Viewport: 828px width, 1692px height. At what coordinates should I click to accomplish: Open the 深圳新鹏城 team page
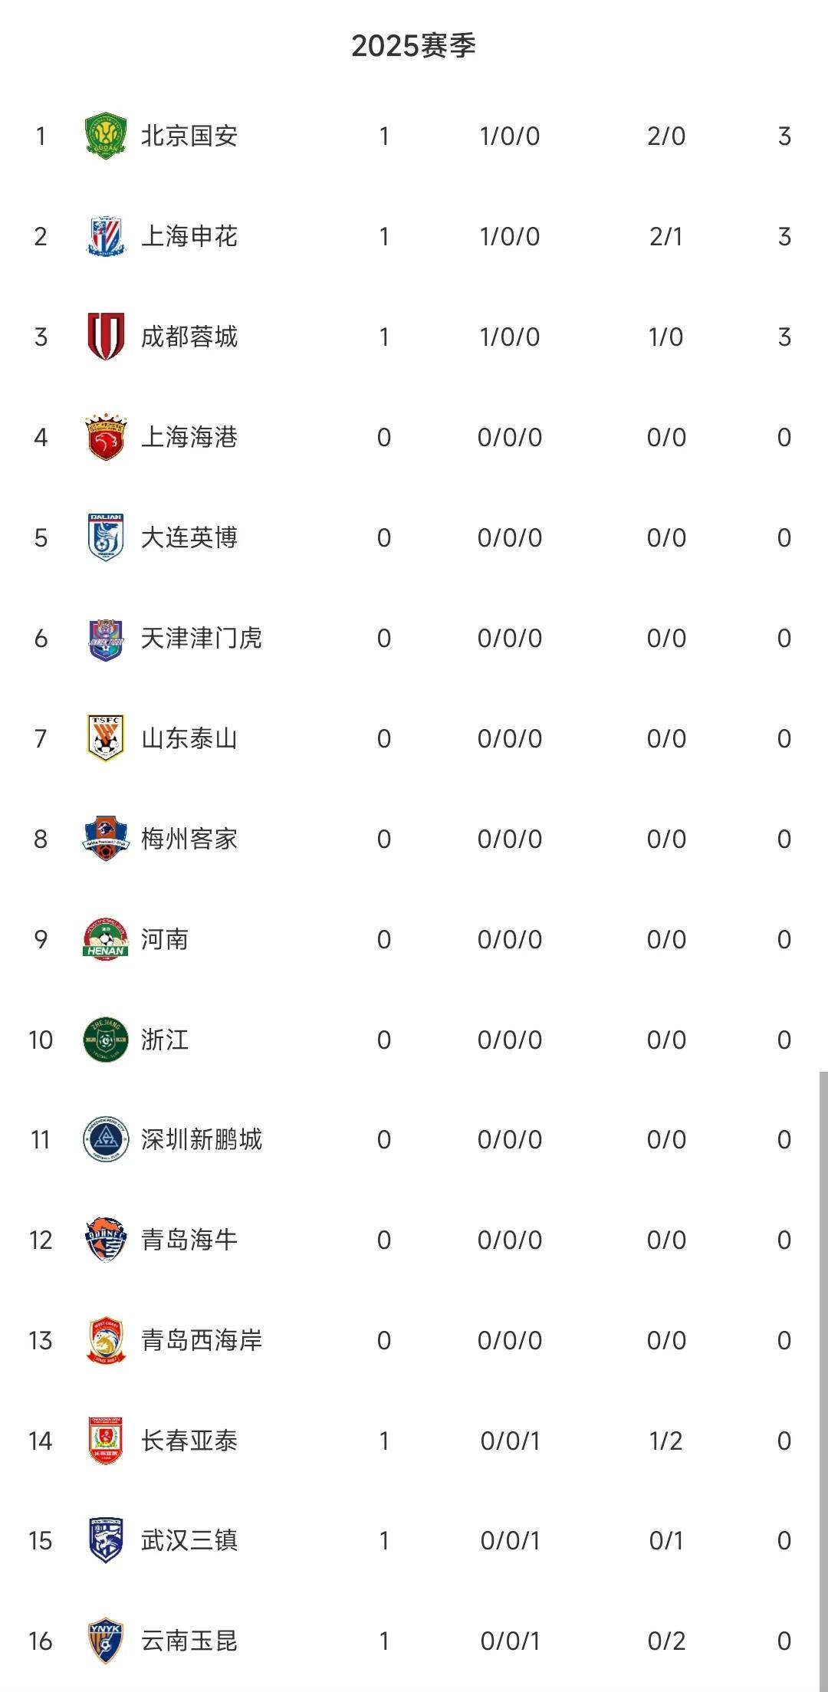click(x=202, y=1140)
